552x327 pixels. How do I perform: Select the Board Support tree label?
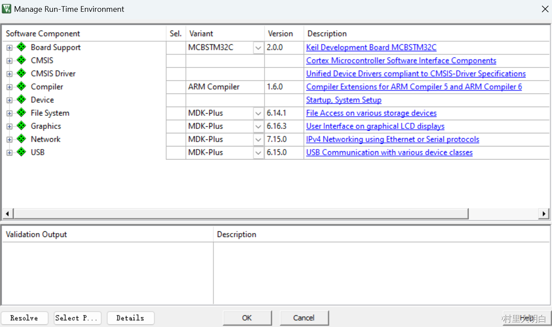(x=56, y=47)
